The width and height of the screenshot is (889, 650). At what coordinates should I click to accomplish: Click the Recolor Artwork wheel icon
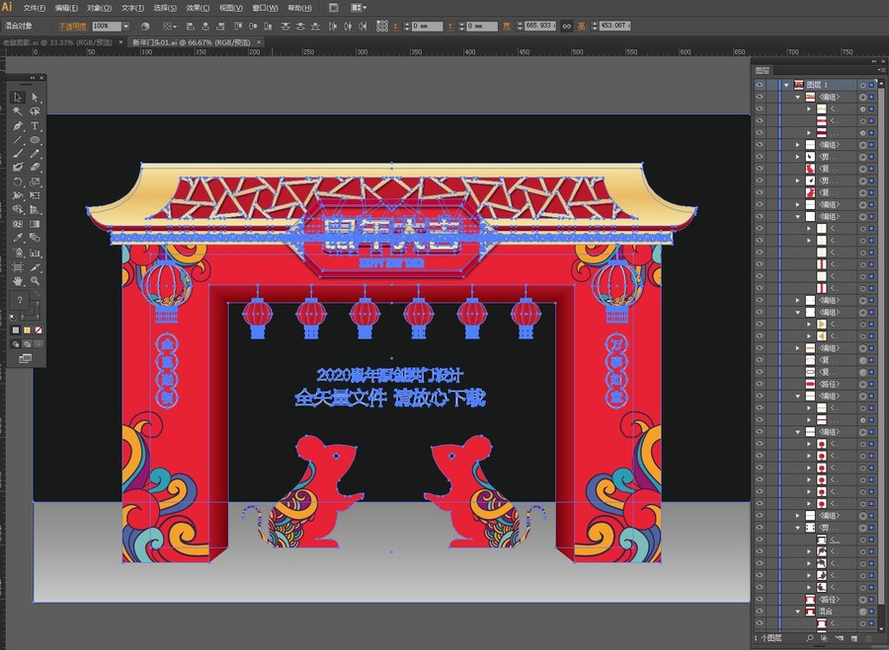pos(145,26)
